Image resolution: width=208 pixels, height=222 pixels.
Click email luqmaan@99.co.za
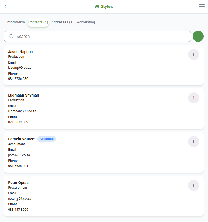(22, 111)
